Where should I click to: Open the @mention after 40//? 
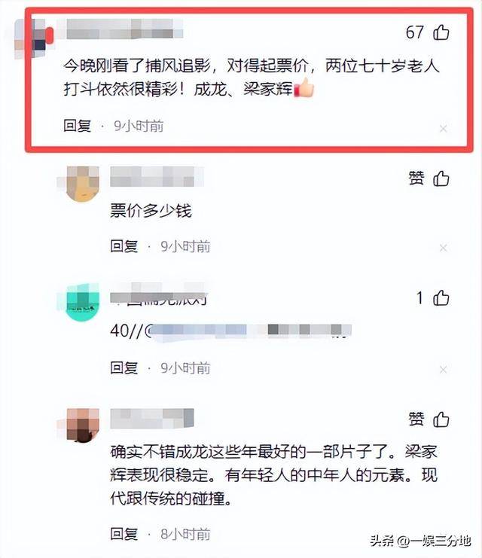pos(248,331)
